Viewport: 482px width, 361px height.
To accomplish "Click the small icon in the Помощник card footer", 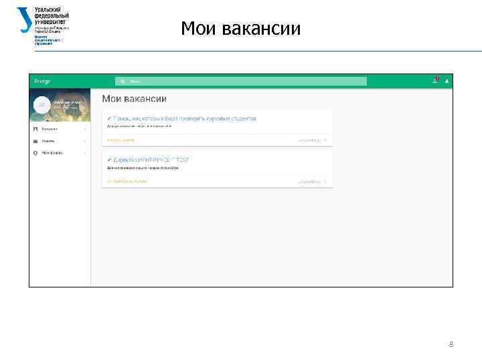I will point(325,140).
